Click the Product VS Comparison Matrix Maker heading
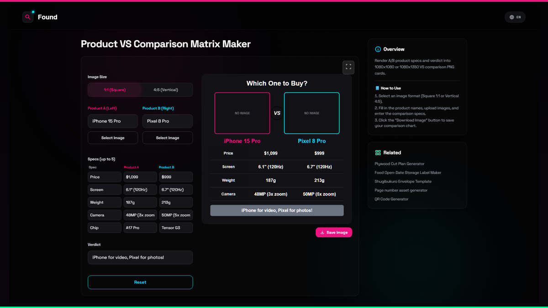Viewport: 548px width, 308px height. click(166, 44)
